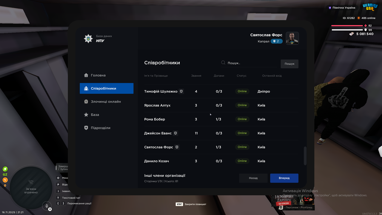This screenshot has height=215, width=382.
Task: Click 1/3 reprimands of Рома Бобер
Action: 219,119
